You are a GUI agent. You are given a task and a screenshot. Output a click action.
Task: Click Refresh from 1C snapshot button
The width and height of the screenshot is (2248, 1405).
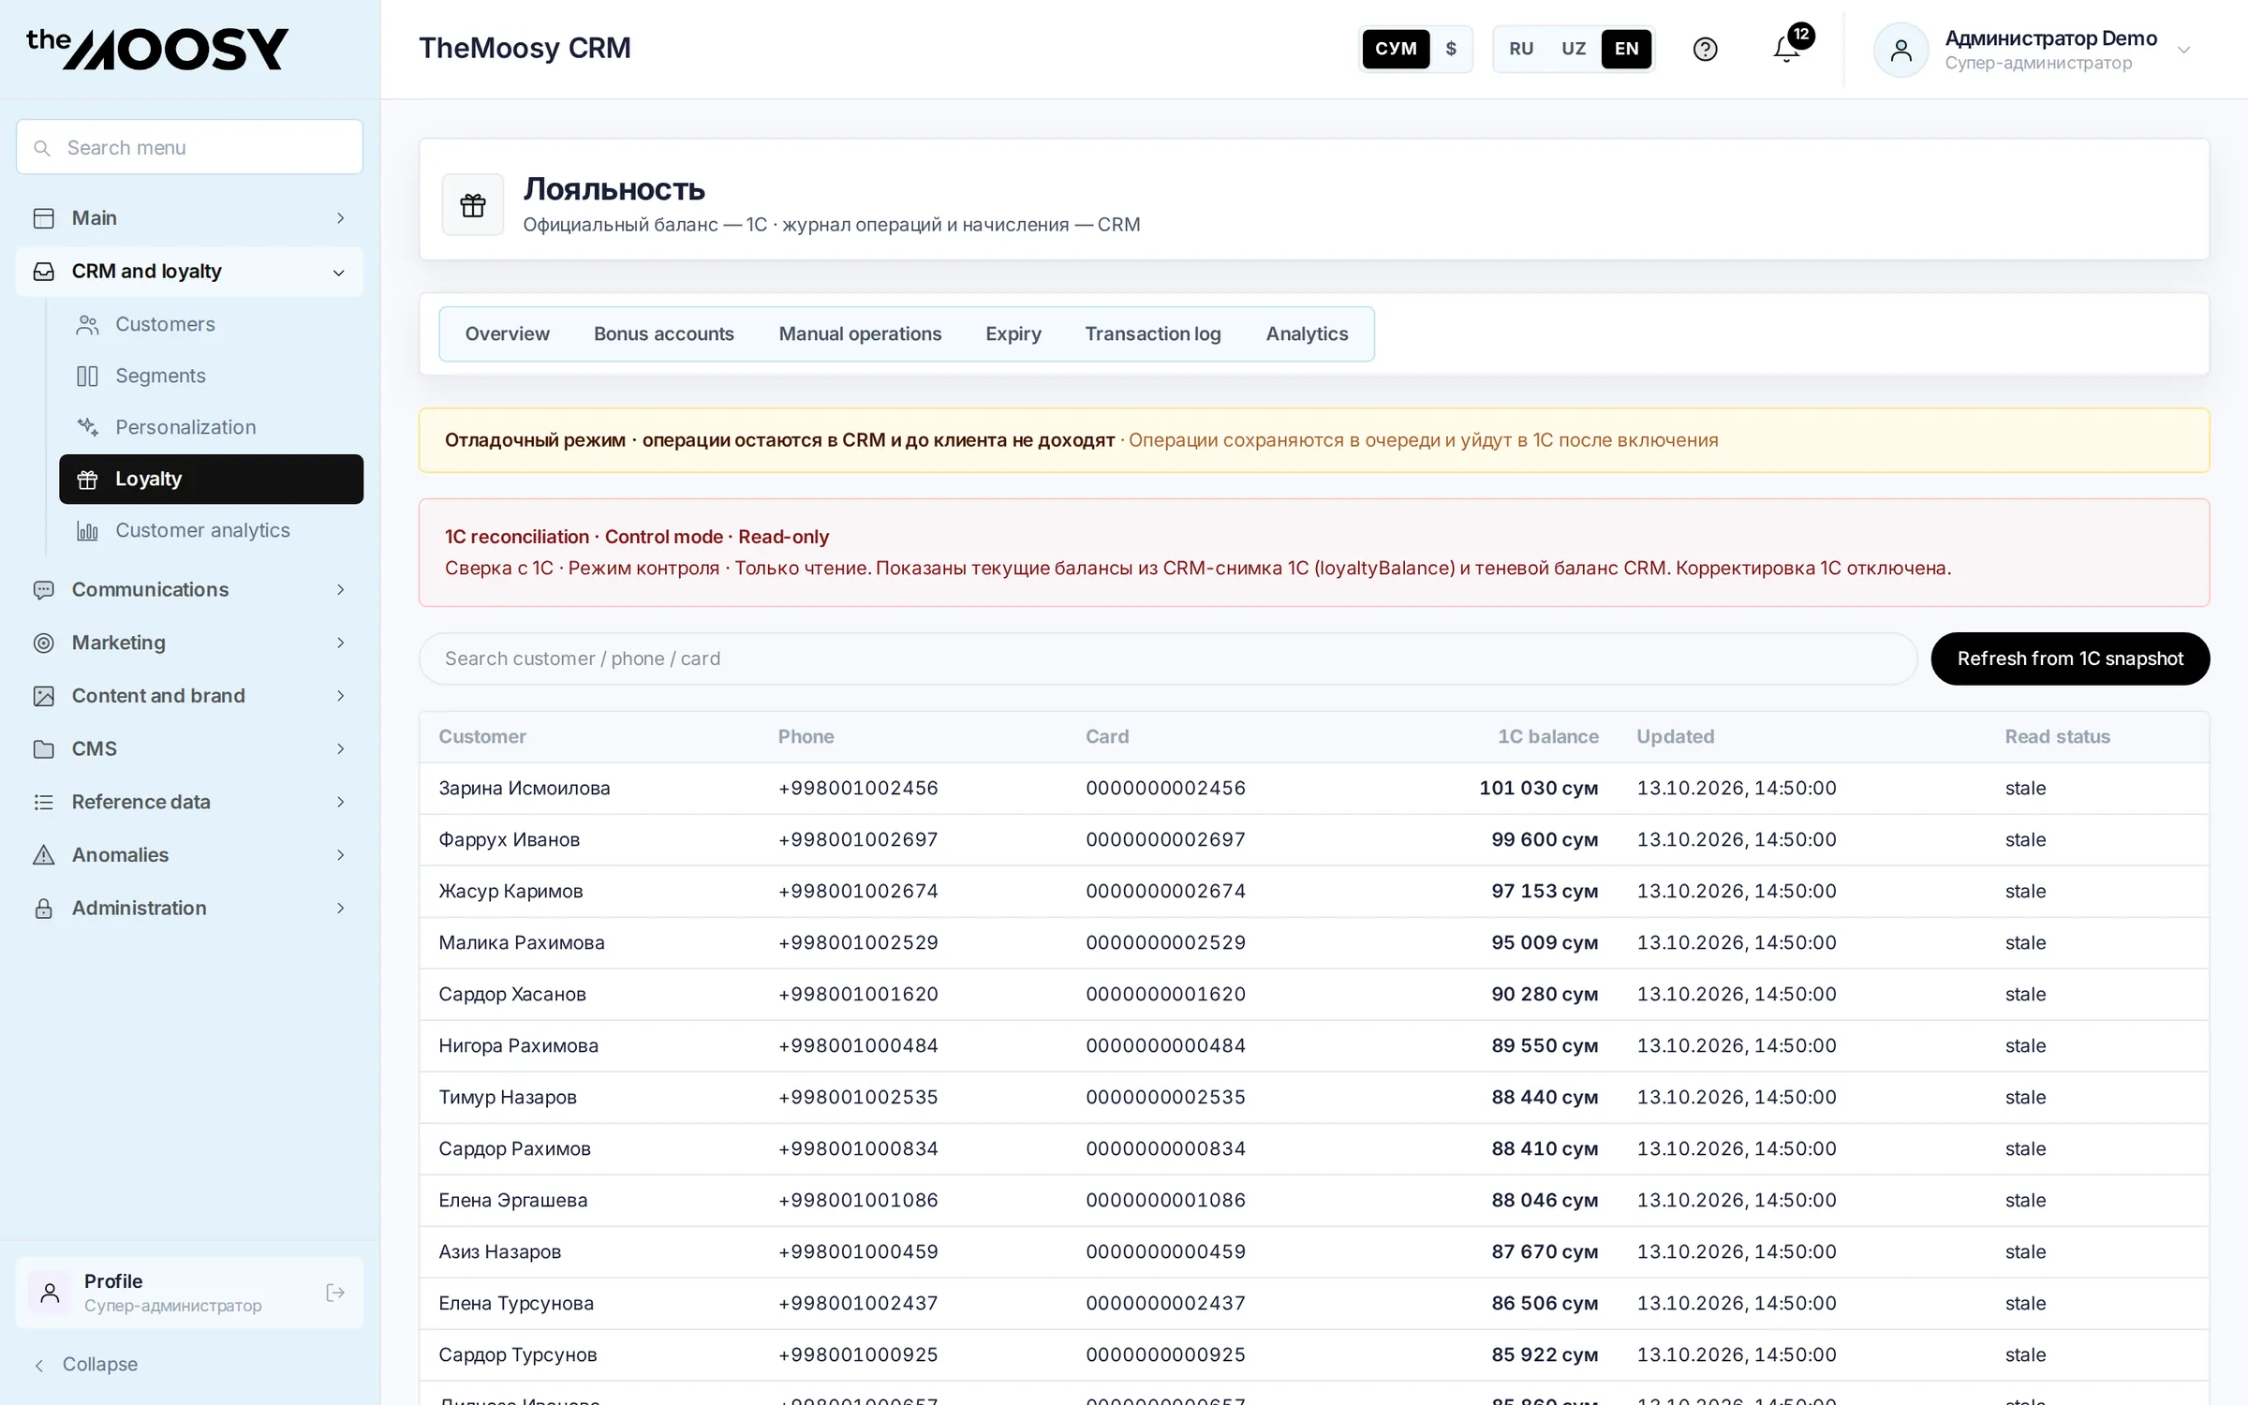tap(2070, 658)
